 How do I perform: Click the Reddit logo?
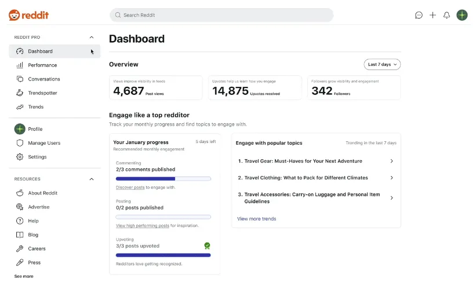pyautogui.click(x=28, y=15)
